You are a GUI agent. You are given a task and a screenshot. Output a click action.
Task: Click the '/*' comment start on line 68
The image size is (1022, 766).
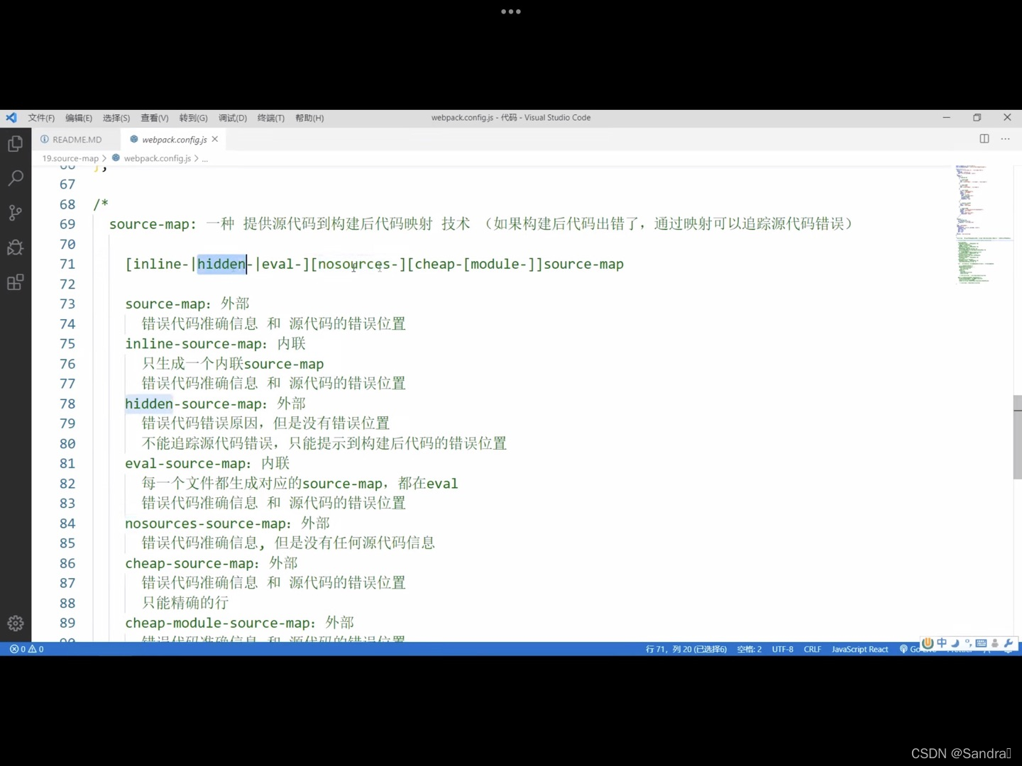(x=101, y=204)
